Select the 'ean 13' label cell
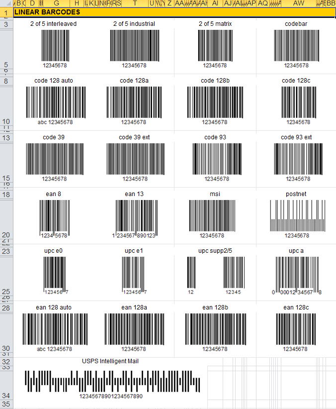 tap(134, 194)
